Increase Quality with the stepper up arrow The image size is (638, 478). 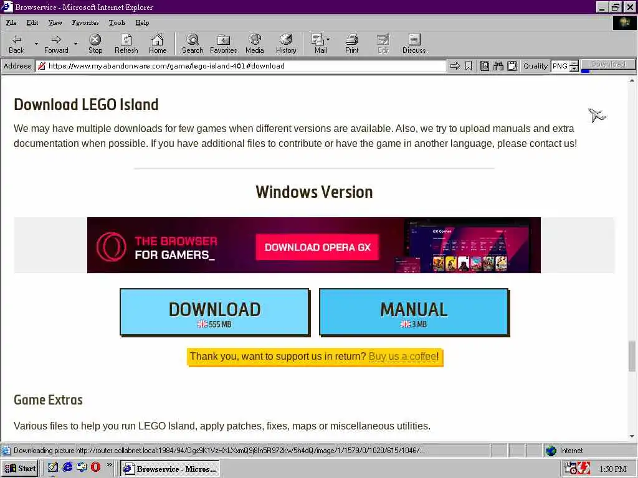574,63
